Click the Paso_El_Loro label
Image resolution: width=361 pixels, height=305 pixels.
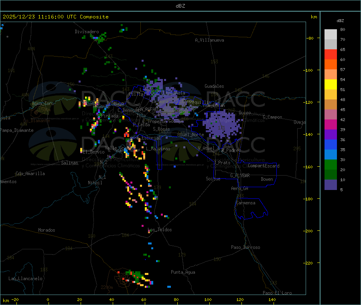pos(277,293)
